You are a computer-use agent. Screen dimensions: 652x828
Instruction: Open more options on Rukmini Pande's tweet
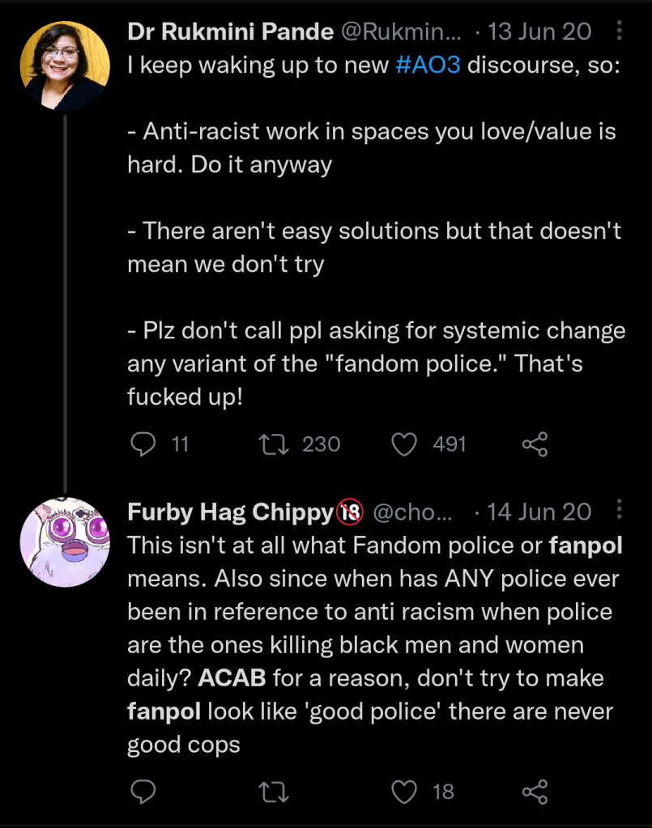(620, 32)
